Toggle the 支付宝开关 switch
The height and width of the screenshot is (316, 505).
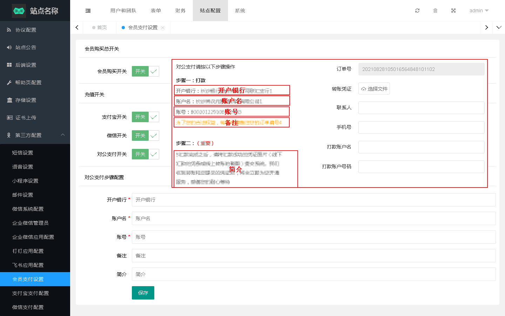[145, 117]
